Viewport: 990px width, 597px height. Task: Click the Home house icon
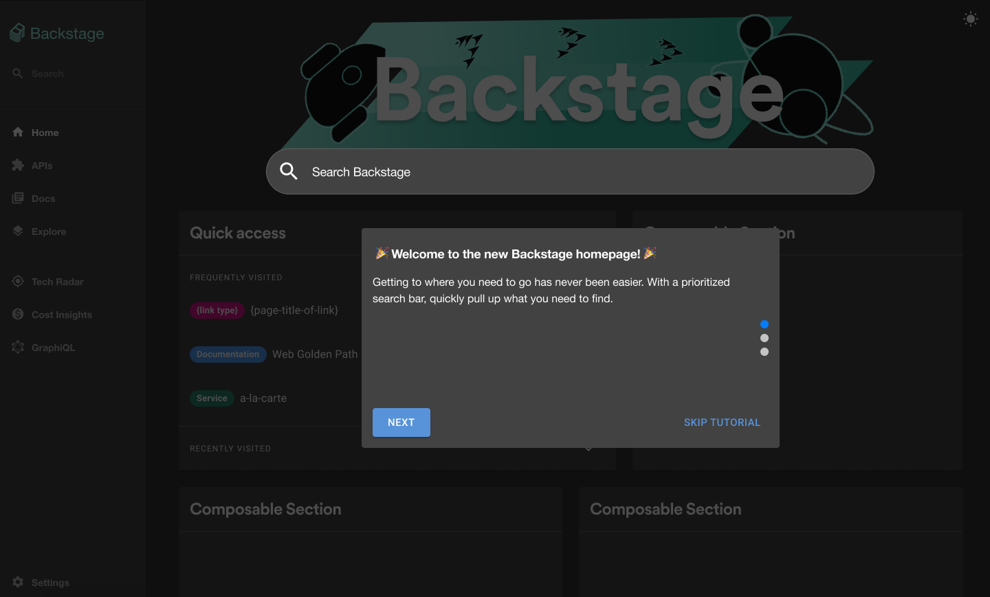(x=18, y=132)
